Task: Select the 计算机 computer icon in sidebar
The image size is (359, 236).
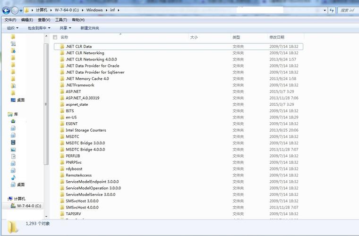Action: 10,199
